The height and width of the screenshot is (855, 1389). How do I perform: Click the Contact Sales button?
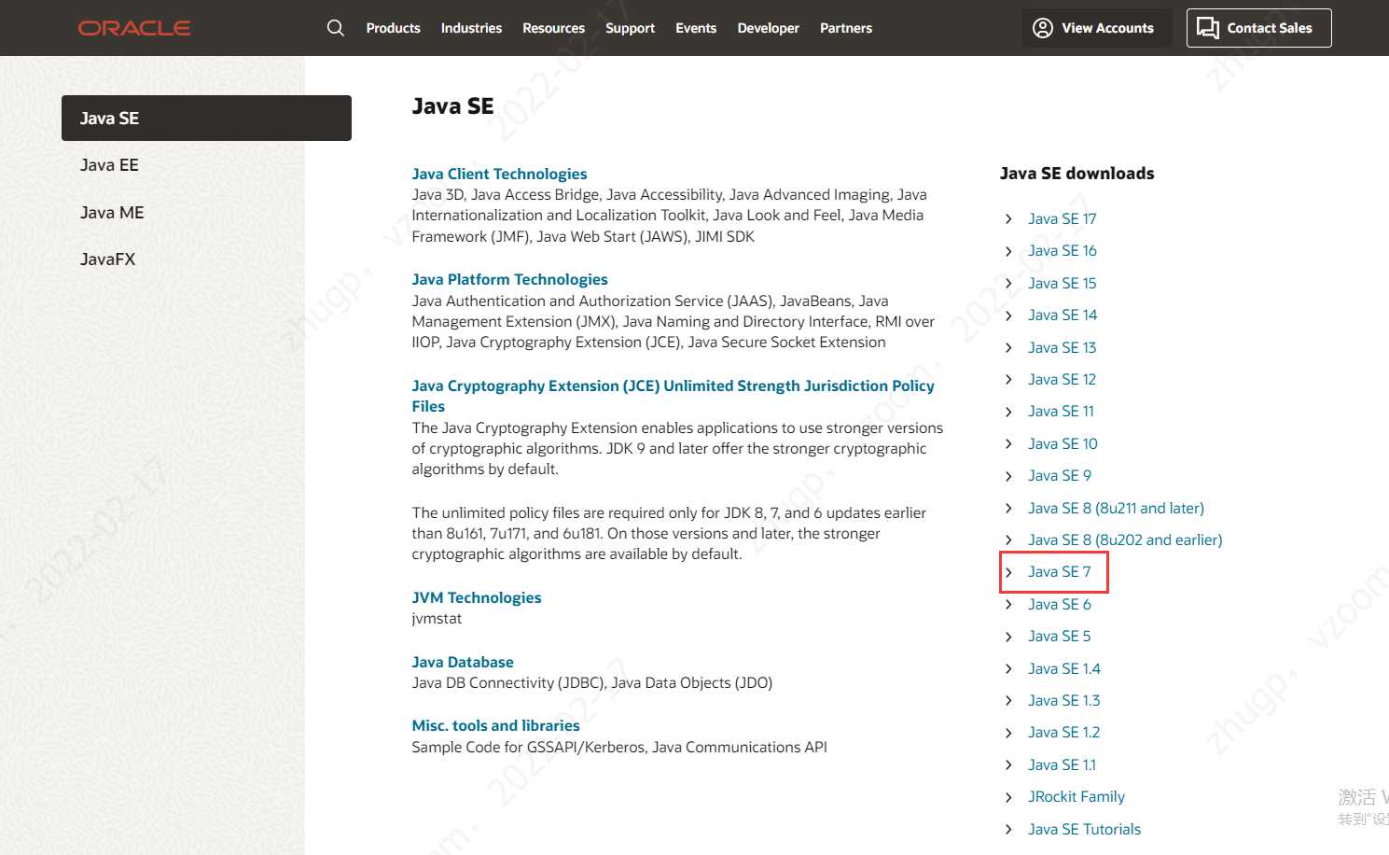tap(1258, 28)
